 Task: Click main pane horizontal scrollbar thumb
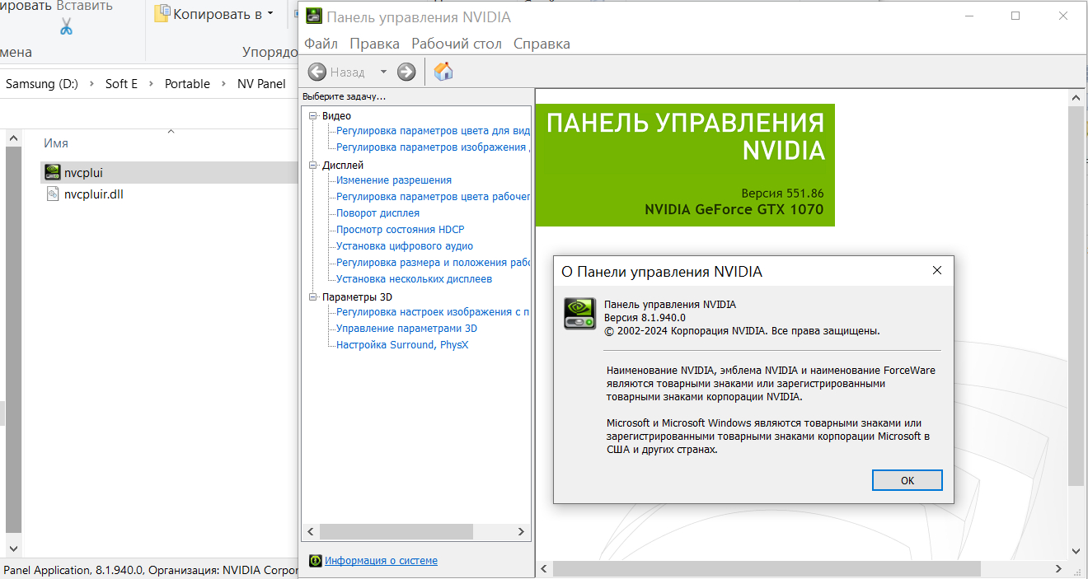[x=767, y=569]
